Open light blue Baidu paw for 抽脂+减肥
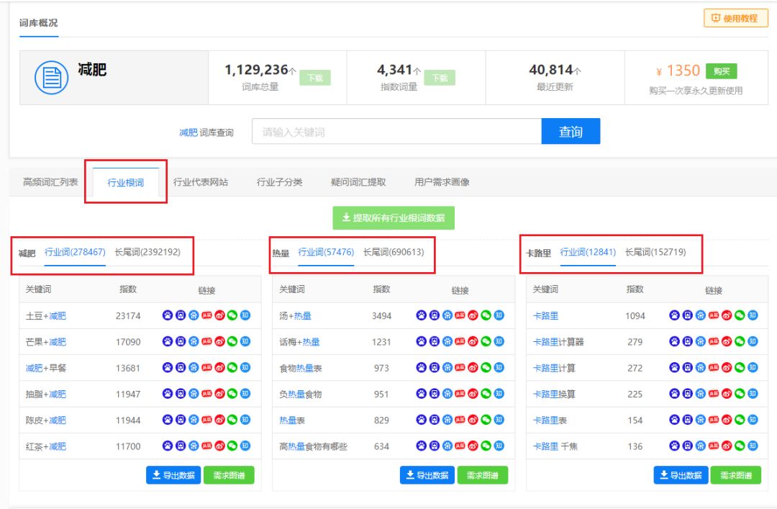The width and height of the screenshot is (777, 509). (194, 394)
